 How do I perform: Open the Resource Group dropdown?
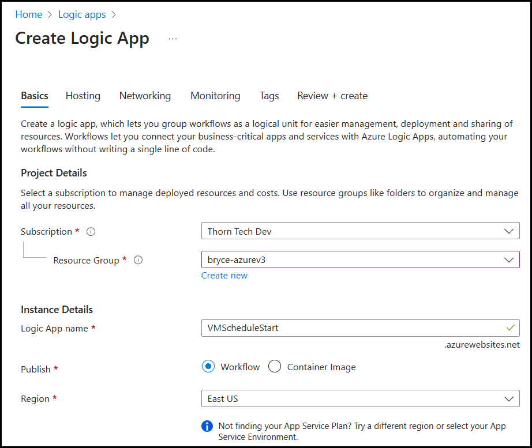pyautogui.click(x=360, y=259)
